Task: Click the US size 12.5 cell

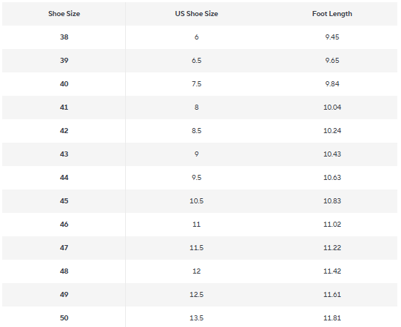Action: point(196,295)
